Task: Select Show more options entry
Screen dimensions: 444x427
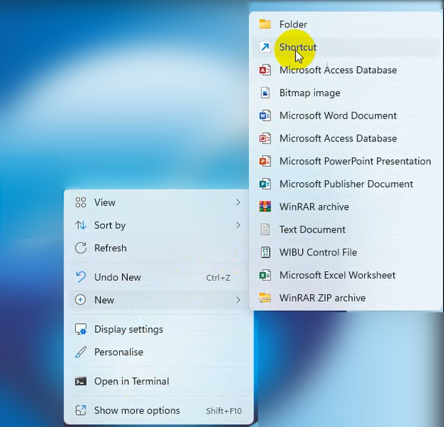Action: pyautogui.click(x=159, y=410)
